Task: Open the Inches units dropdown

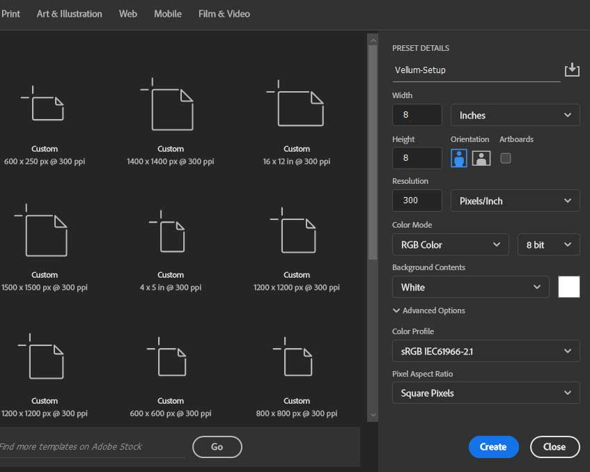Action: click(x=515, y=116)
